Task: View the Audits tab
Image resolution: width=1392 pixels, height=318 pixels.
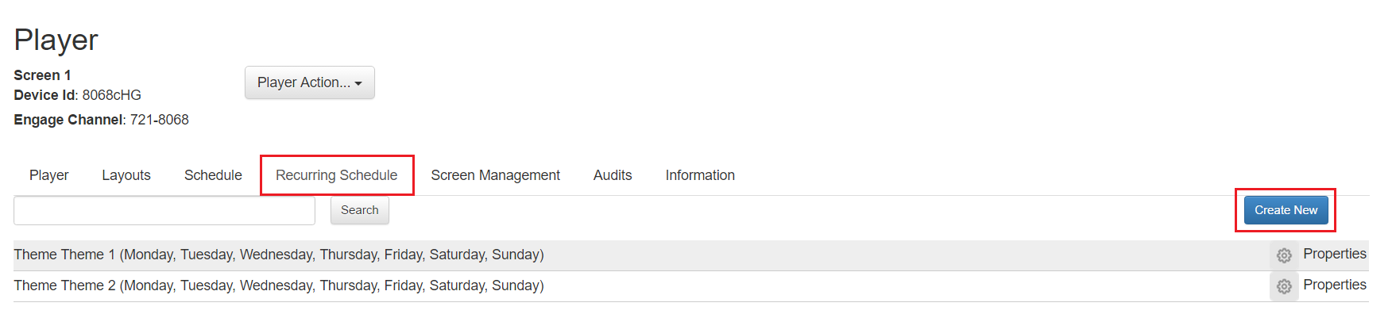Action: click(613, 175)
